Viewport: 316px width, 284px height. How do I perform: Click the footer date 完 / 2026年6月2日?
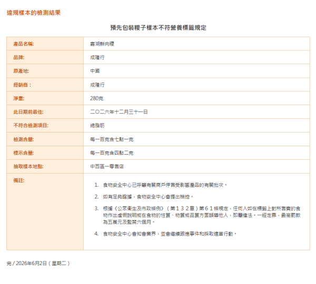pos(38,263)
